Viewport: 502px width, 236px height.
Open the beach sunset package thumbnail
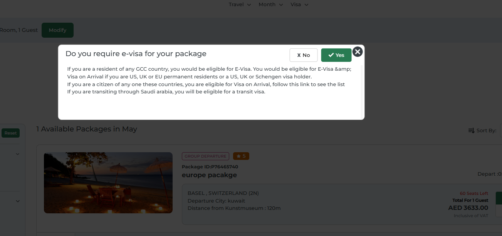click(x=108, y=183)
